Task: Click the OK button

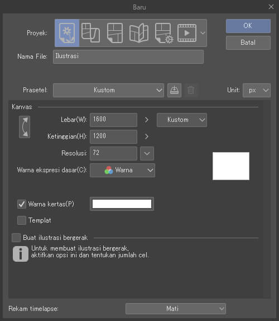Action: [x=248, y=26]
